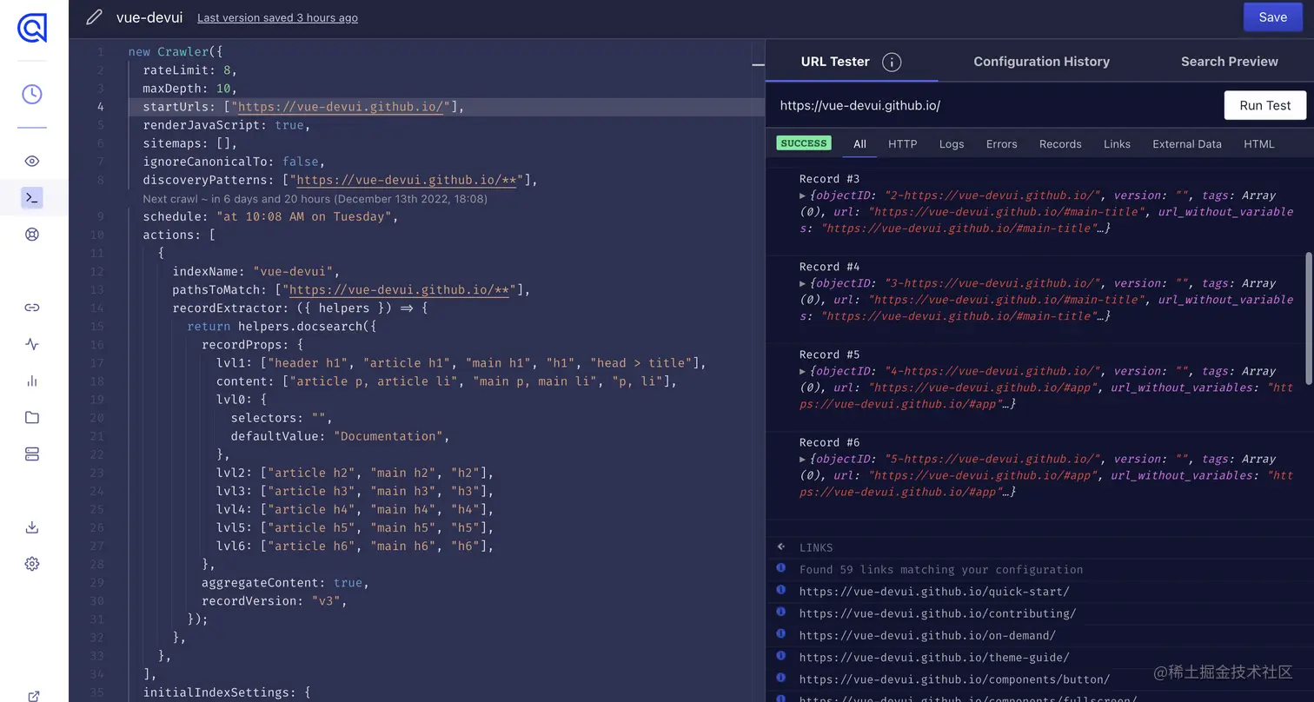The image size is (1314, 702).
Task: Switch to the URL Tester tab
Action: pos(834,61)
